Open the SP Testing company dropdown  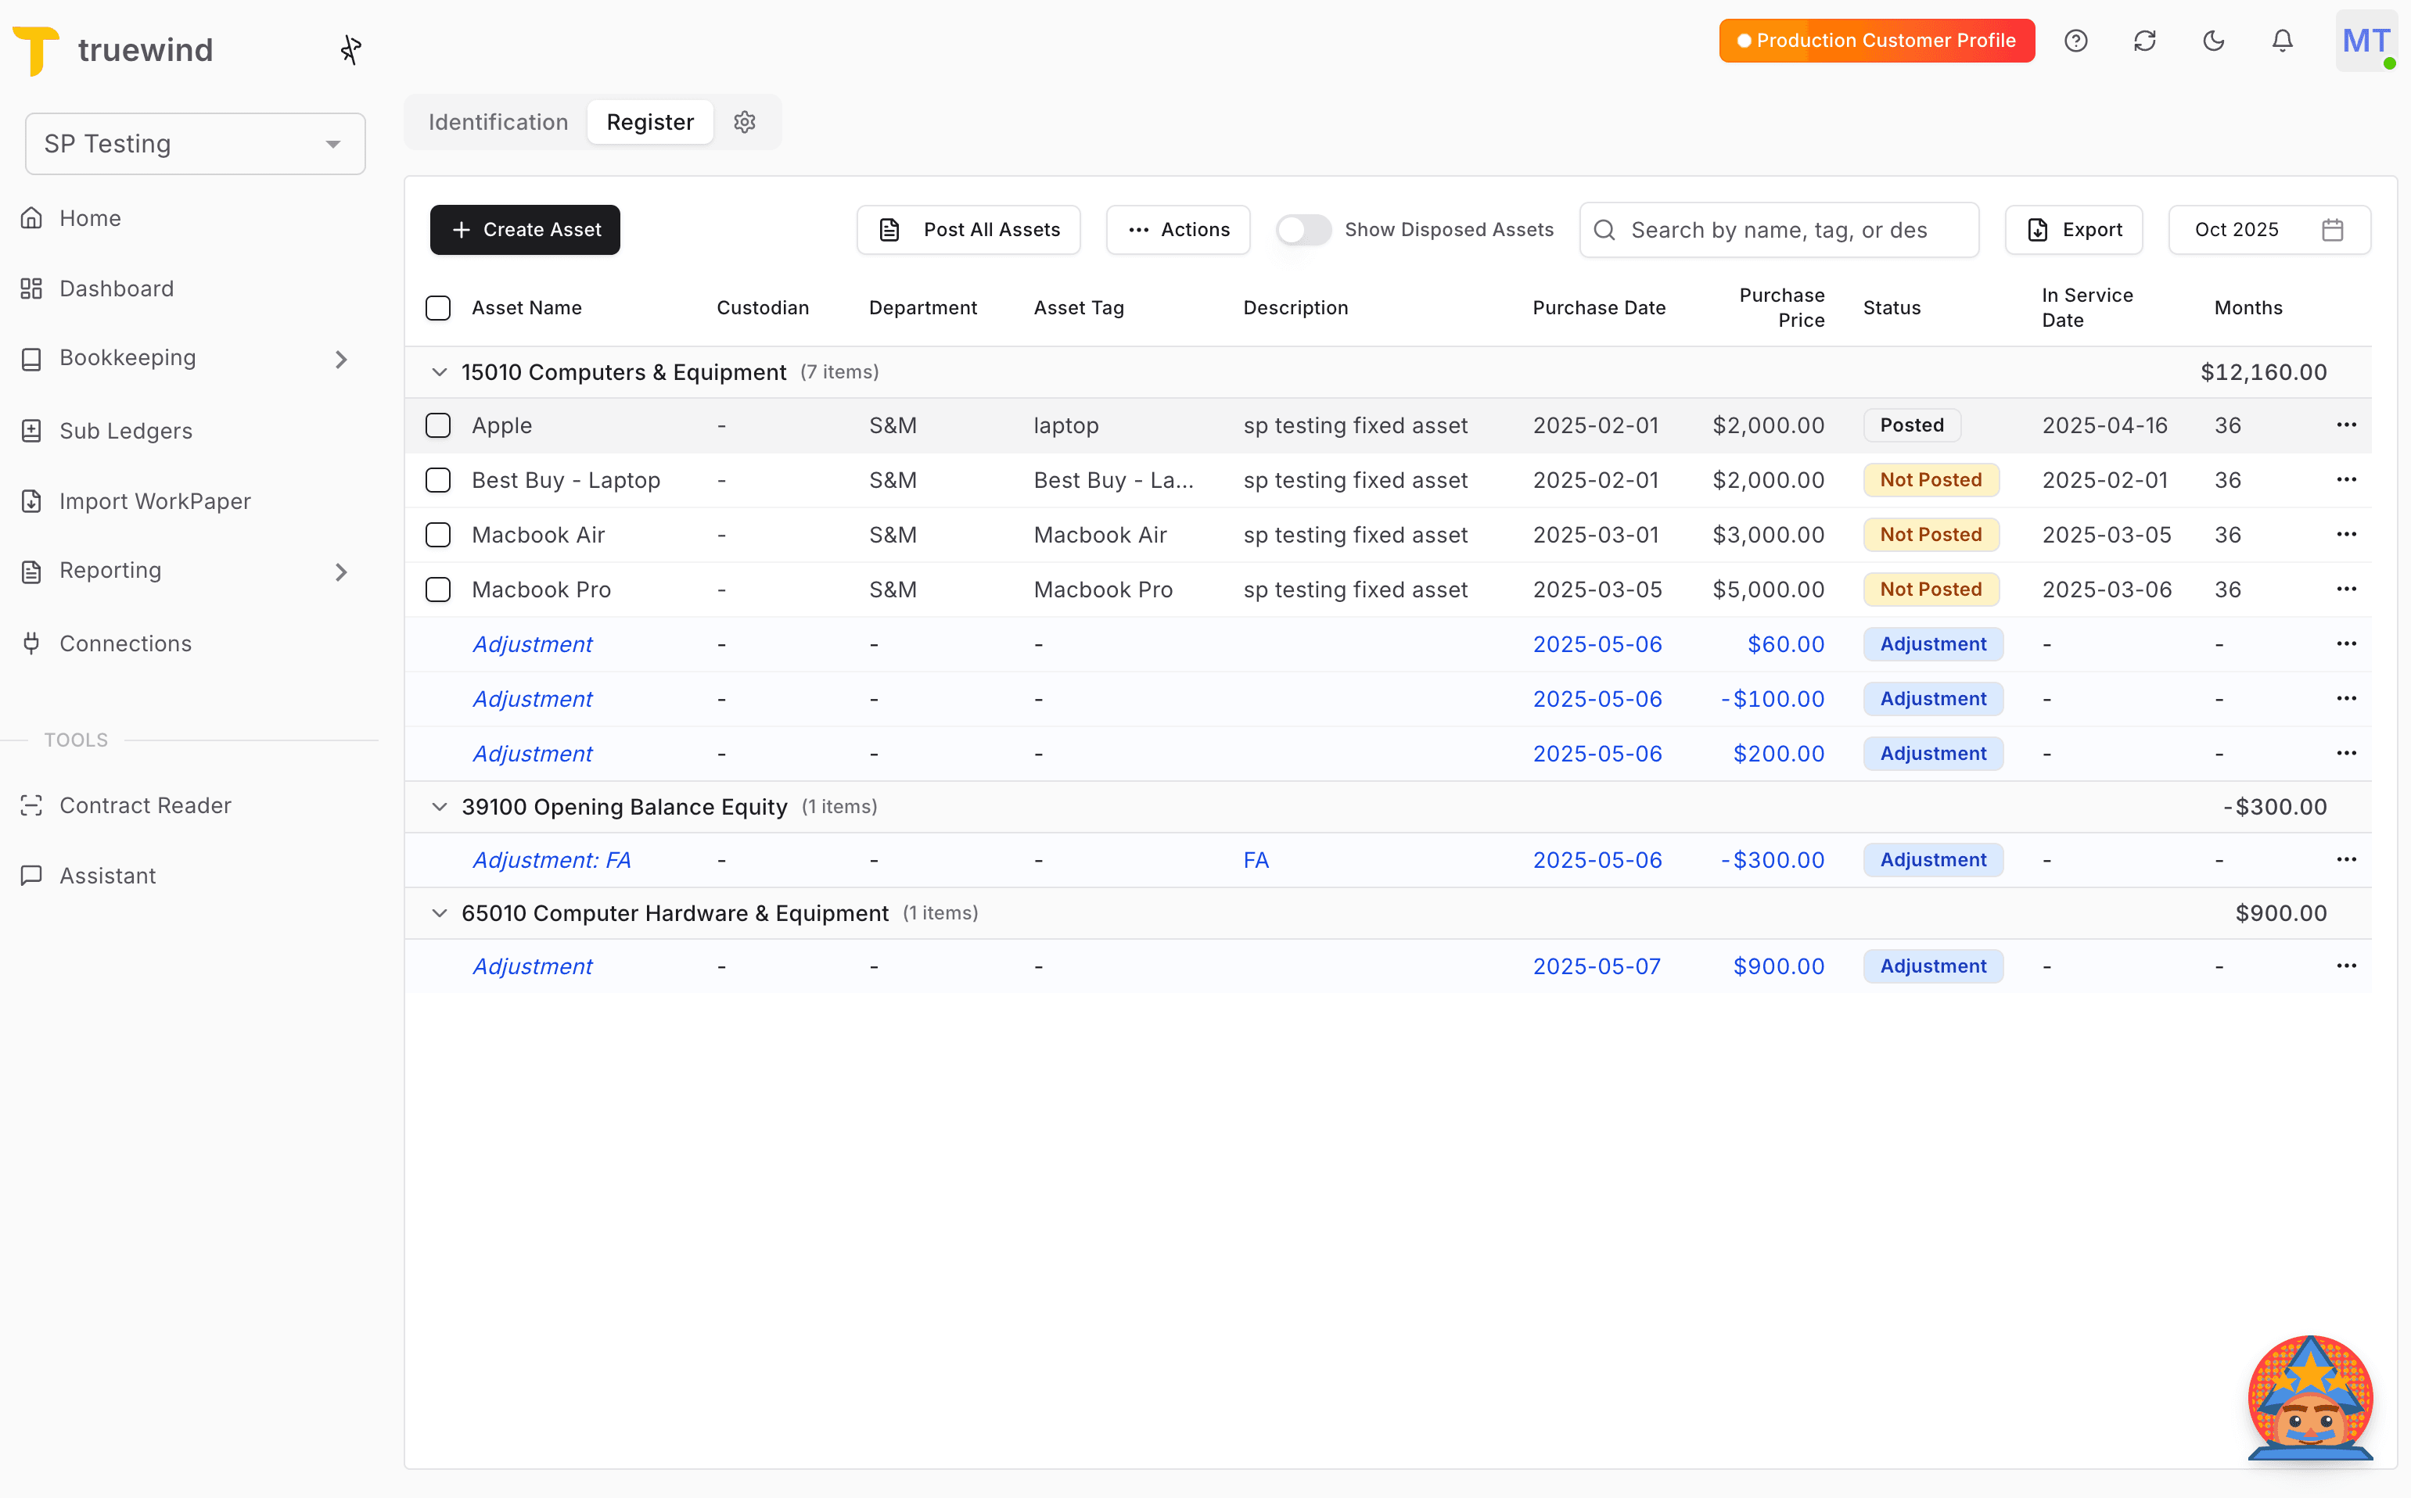[196, 142]
